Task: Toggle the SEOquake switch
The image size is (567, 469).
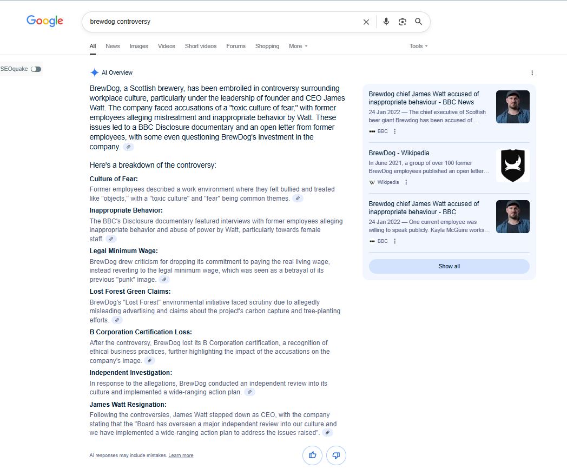Action: click(36, 69)
